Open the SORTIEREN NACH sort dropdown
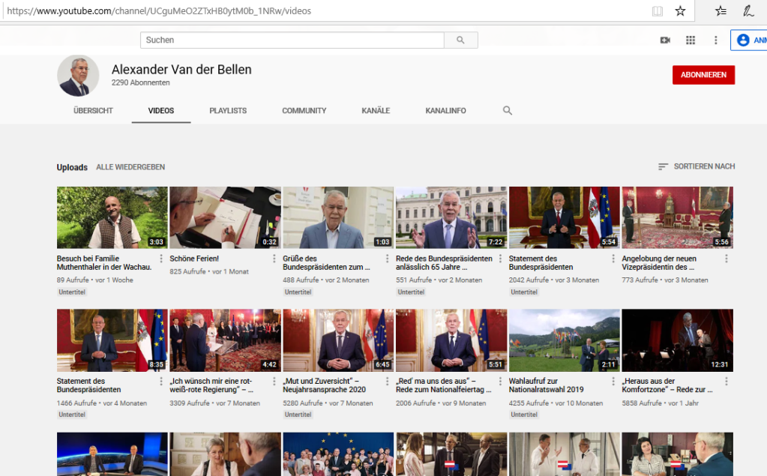 coord(697,166)
